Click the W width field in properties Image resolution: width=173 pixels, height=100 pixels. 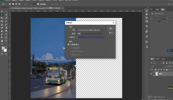click(157, 18)
